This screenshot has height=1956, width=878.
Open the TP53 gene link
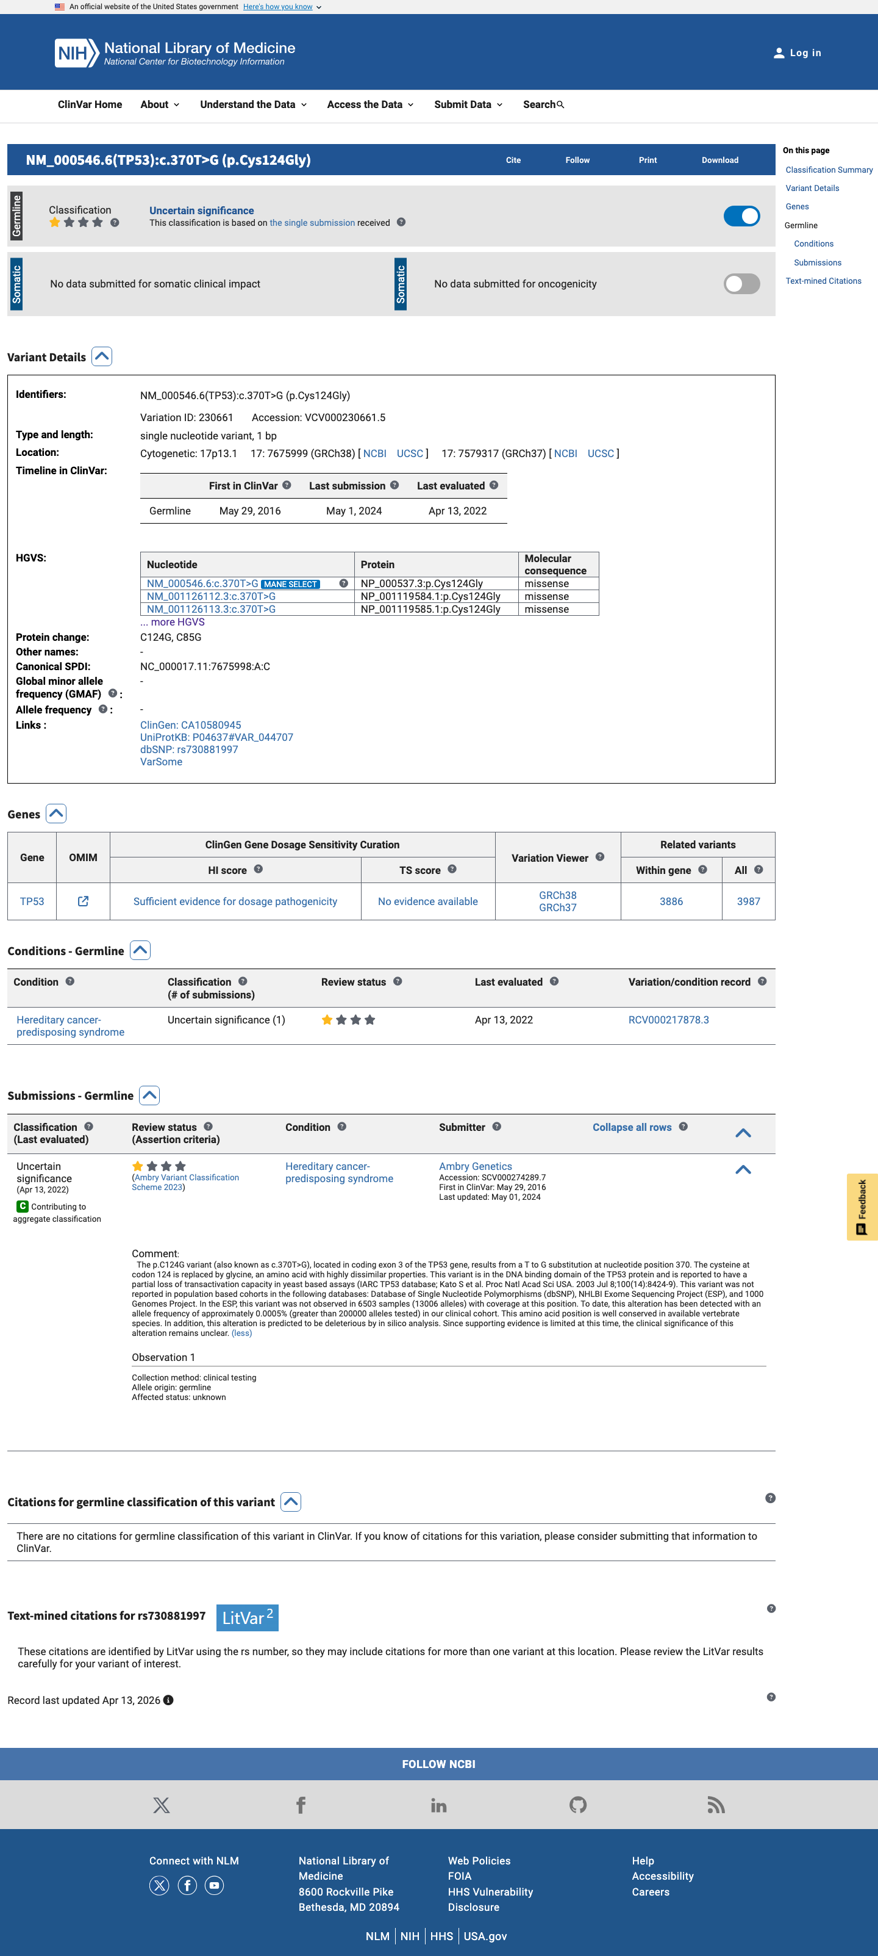[x=32, y=901]
